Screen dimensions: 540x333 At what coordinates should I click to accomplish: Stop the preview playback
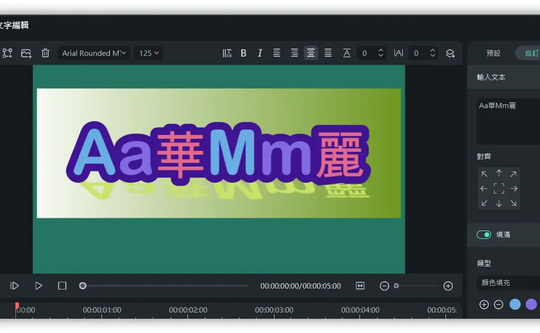click(x=62, y=286)
